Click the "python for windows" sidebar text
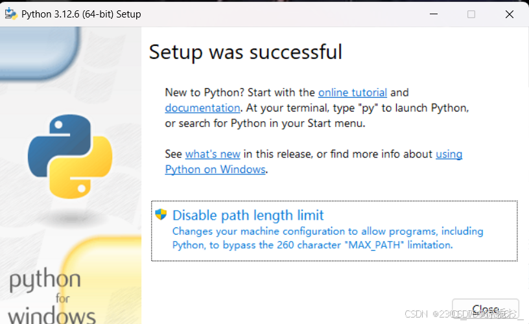Screen dimensions: 529x324 click(x=51, y=297)
